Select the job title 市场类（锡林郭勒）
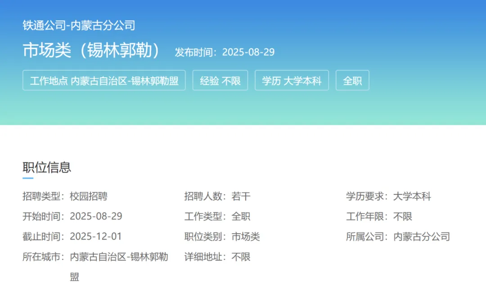 [92, 50]
